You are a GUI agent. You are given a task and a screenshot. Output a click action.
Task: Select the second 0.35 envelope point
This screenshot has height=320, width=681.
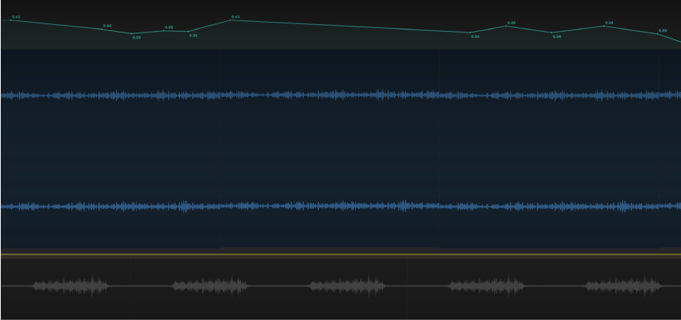click(x=189, y=32)
